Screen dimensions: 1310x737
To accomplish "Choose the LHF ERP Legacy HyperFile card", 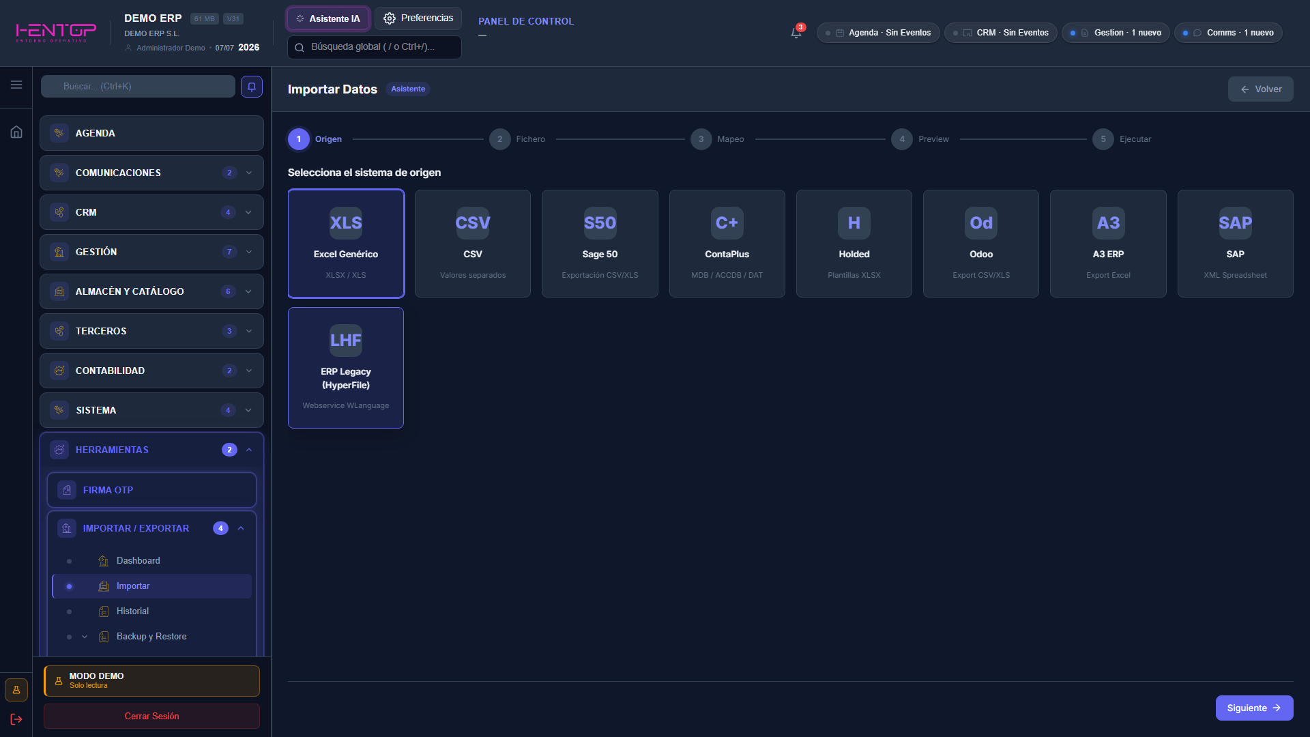I will coord(346,368).
